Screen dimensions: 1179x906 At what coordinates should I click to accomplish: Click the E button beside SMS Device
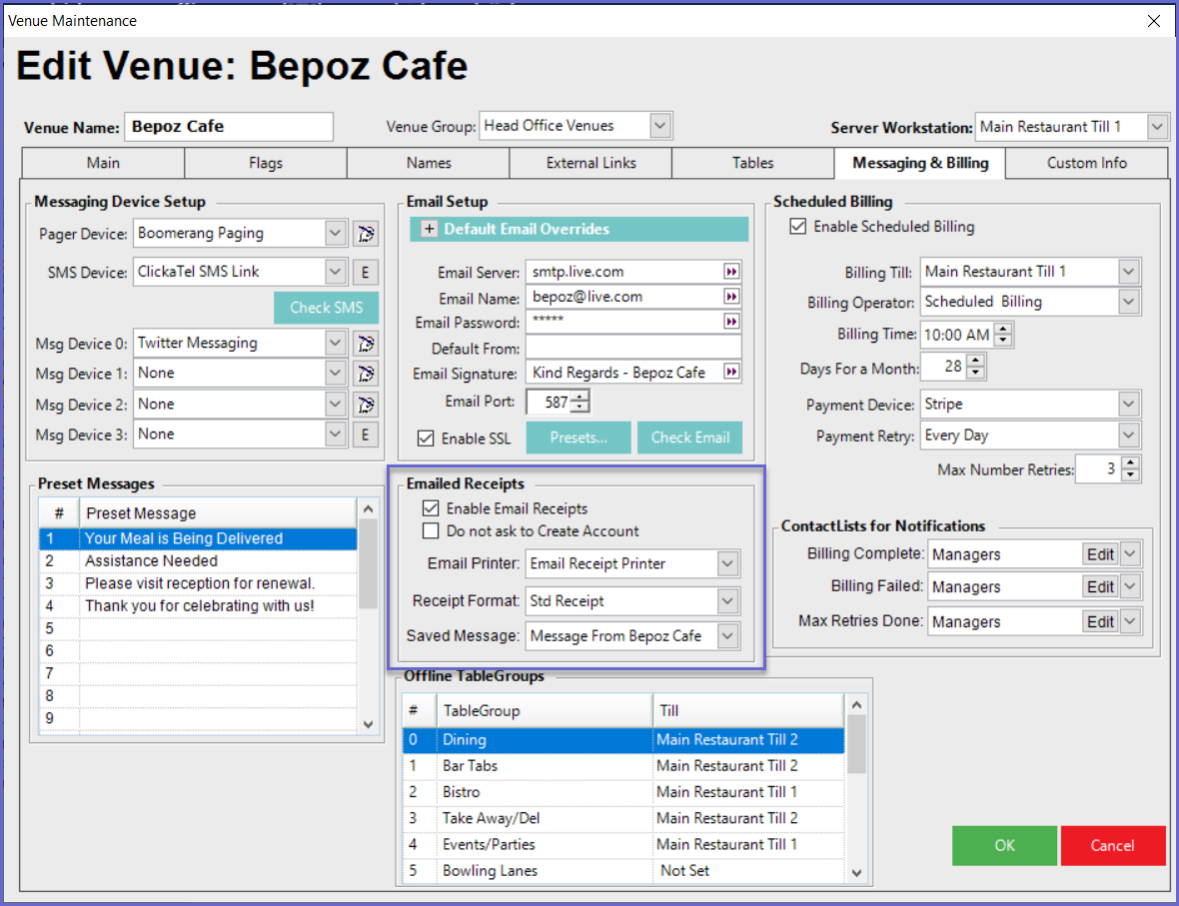[366, 272]
